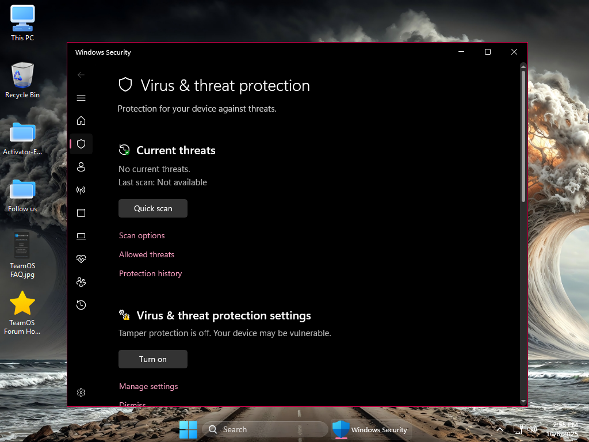The width and height of the screenshot is (589, 442).
Task: Minimize the Windows Security window
Action: click(461, 52)
